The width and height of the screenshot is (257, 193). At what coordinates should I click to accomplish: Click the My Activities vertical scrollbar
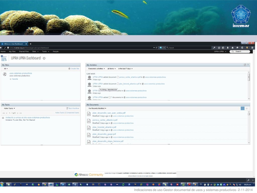tap(249, 85)
